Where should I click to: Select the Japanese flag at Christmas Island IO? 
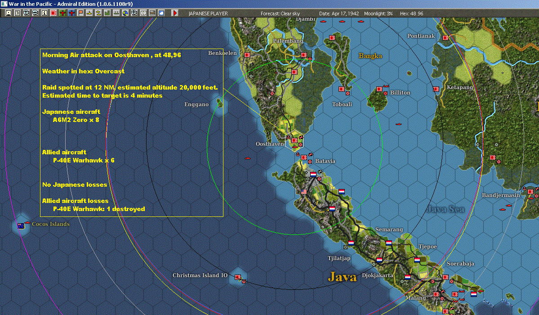pos(237,277)
